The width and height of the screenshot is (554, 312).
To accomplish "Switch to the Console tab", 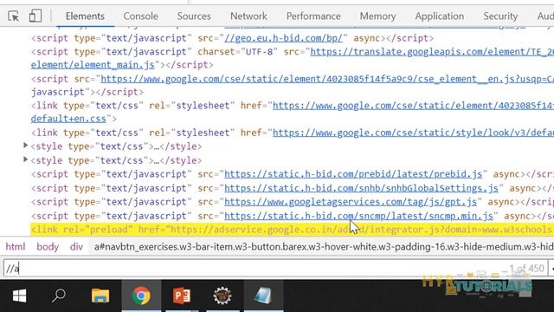I will (x=140, y=16).
